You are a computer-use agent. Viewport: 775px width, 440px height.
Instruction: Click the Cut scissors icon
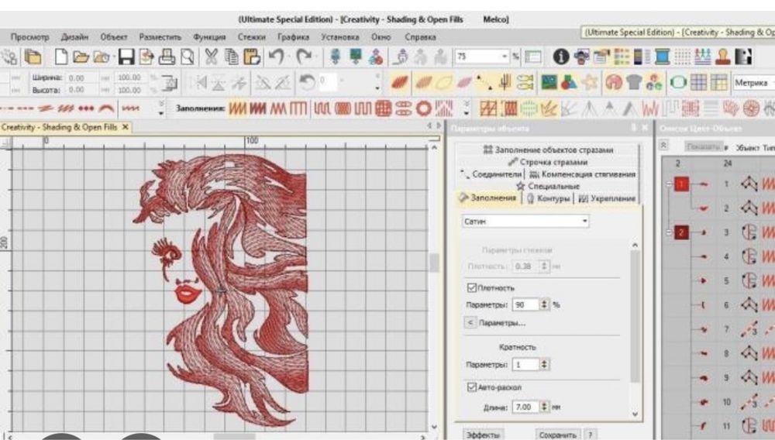coord(211,57)
